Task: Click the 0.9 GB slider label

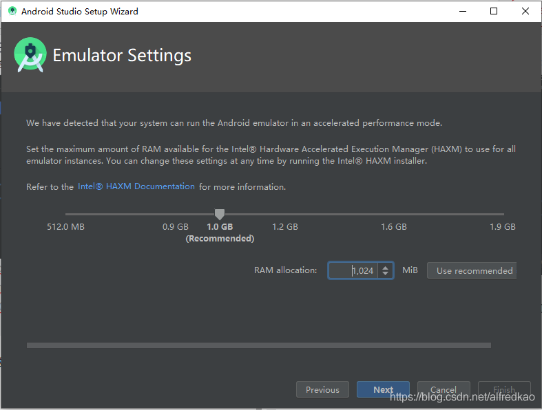Action: tap(176, 226)
